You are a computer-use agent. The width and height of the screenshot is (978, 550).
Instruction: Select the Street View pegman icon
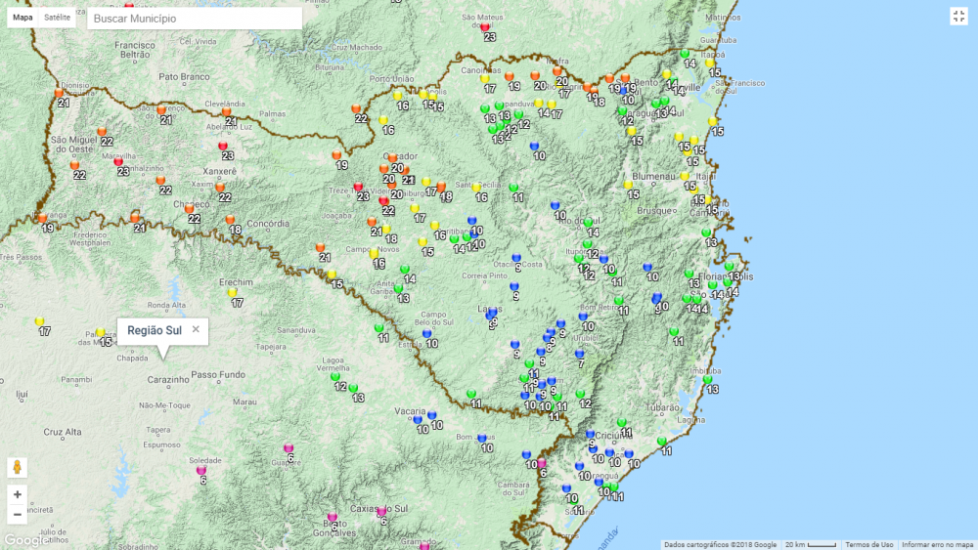point(18,467)
